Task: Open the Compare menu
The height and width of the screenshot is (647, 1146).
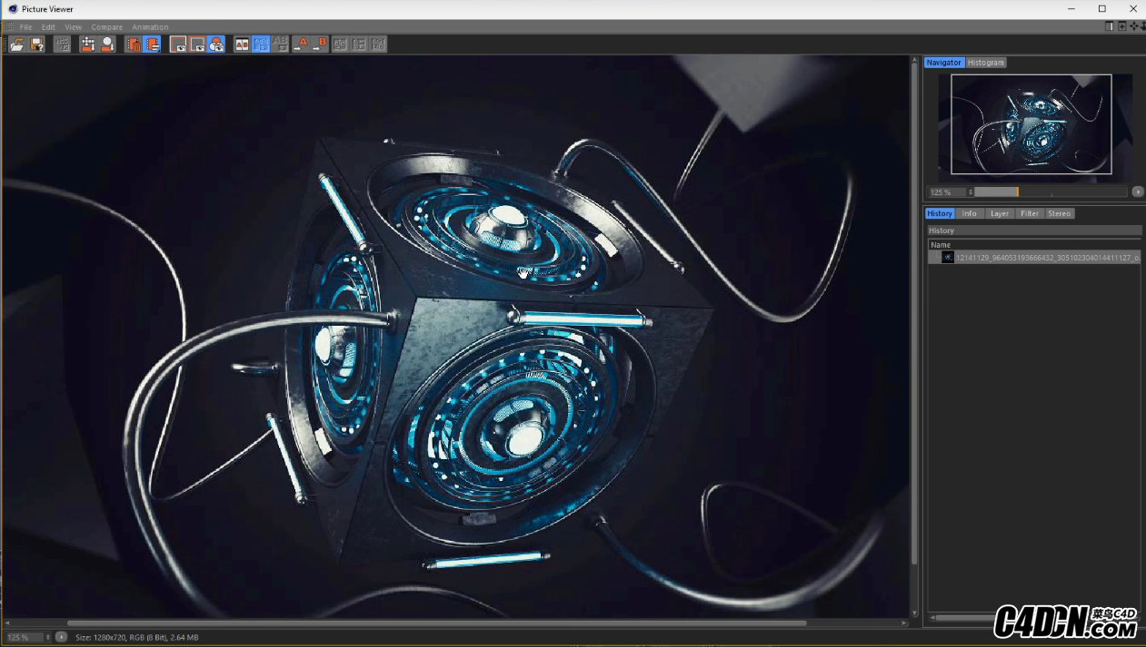Action: tap(107, 27)
